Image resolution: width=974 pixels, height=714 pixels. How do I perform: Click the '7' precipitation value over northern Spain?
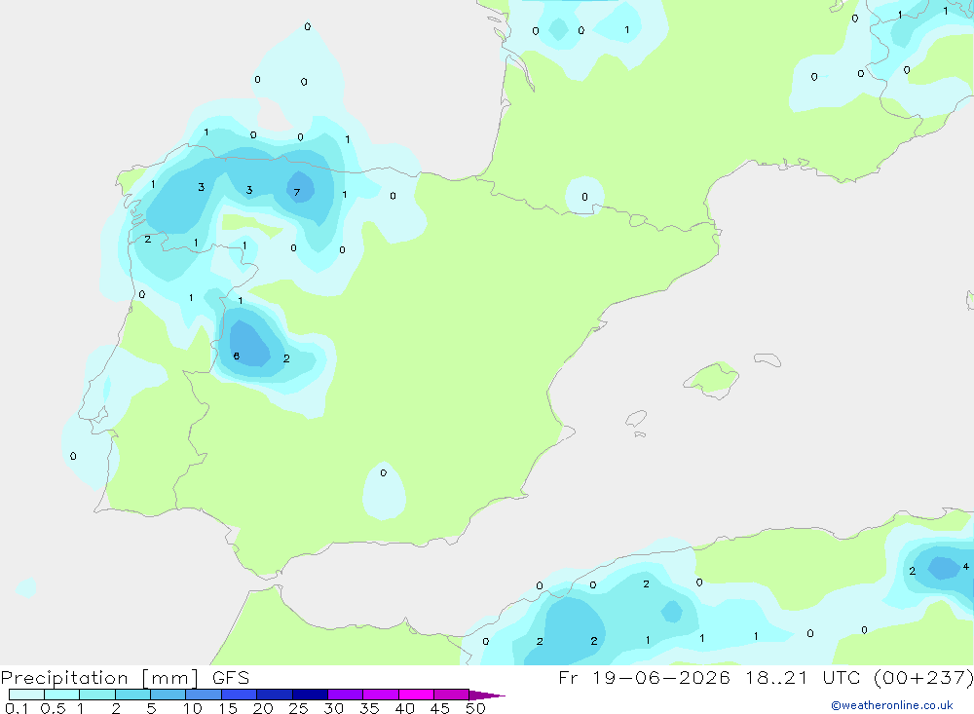(x=297, y=193)
